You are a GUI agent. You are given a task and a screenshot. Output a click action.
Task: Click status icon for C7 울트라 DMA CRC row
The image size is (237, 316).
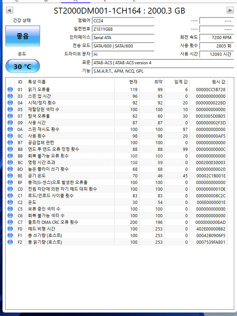[x=10, y=222]
